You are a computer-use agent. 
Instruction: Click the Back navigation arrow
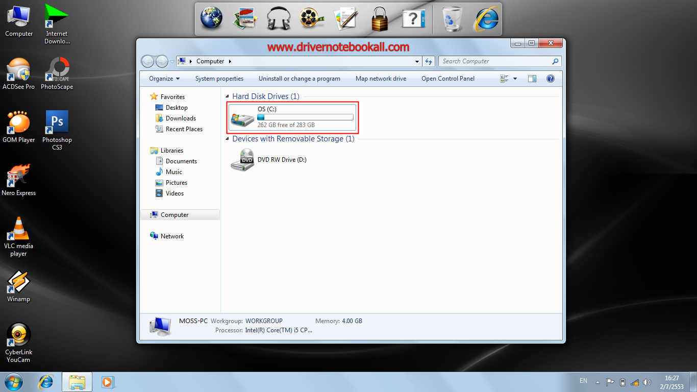point(147,61)
